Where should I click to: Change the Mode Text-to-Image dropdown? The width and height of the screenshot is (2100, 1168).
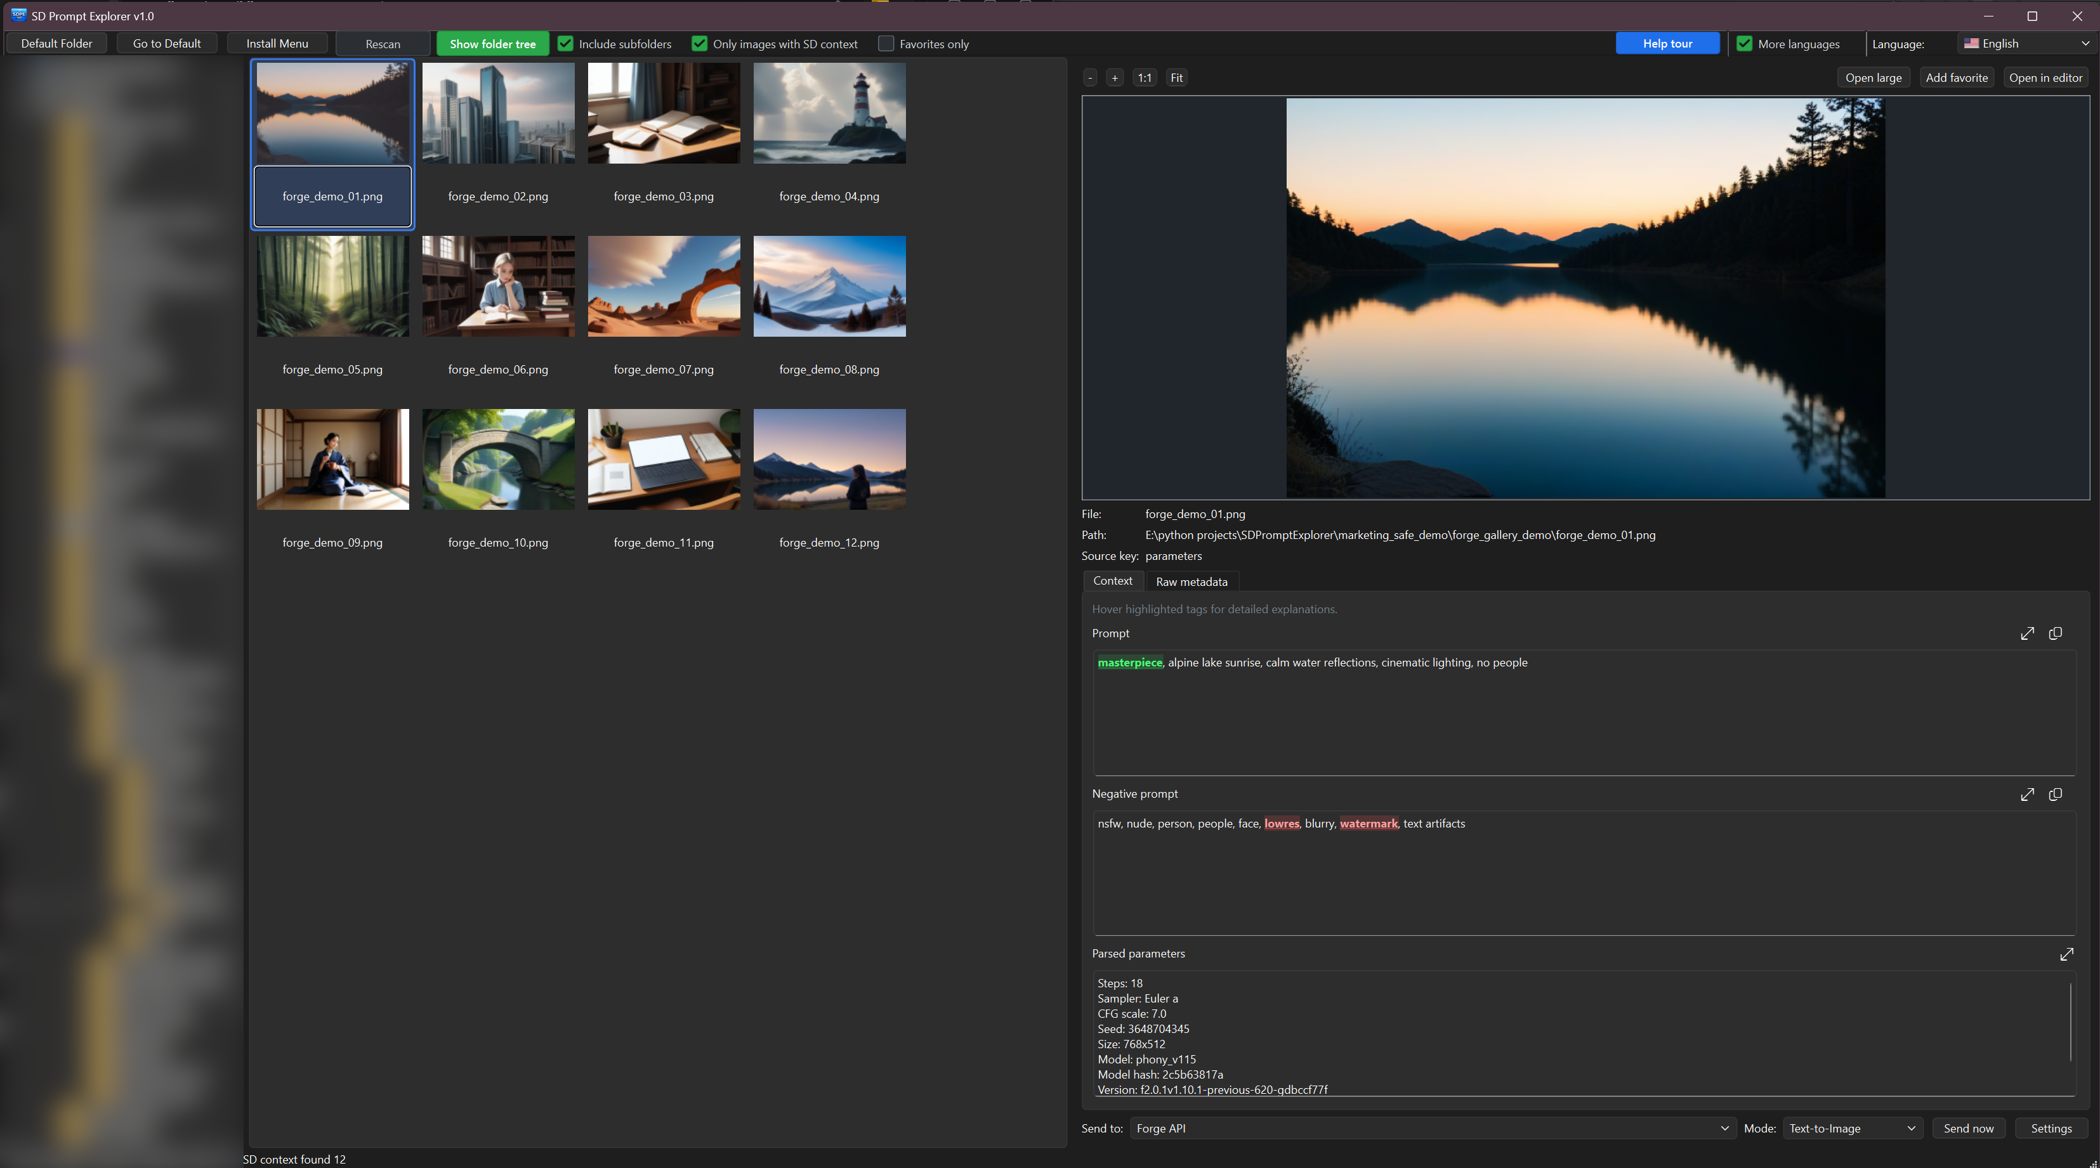click(1852, 1128)
